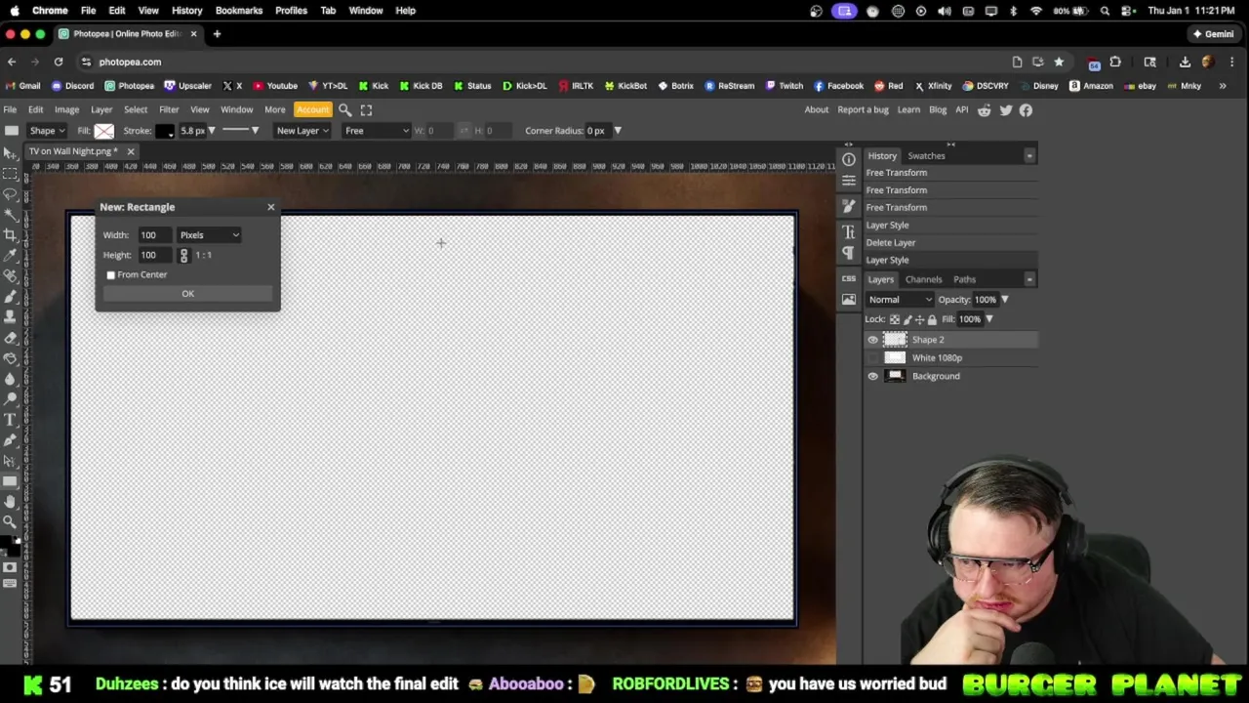
Task: Open the Layer menu in Photopea
Action: click(101, 110)
